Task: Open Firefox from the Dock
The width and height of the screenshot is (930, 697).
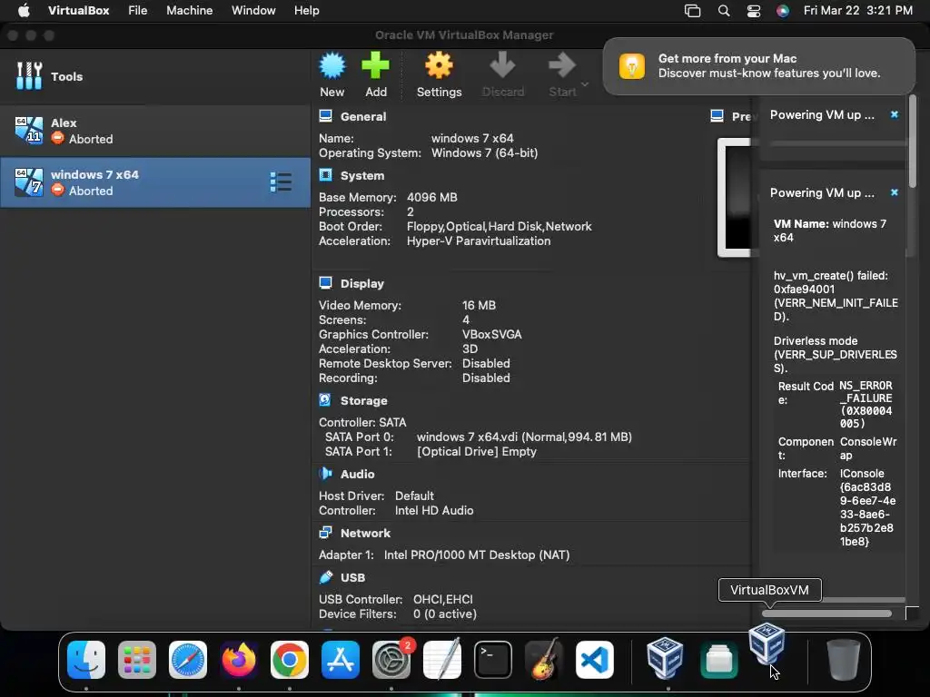Action: tap(239, 660)
